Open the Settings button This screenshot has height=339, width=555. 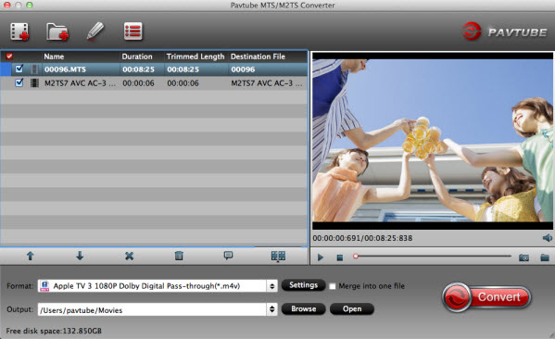(x=303, y=285)
